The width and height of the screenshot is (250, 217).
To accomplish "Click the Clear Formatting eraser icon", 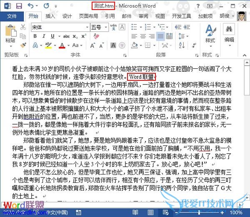I will click(96, 36).
